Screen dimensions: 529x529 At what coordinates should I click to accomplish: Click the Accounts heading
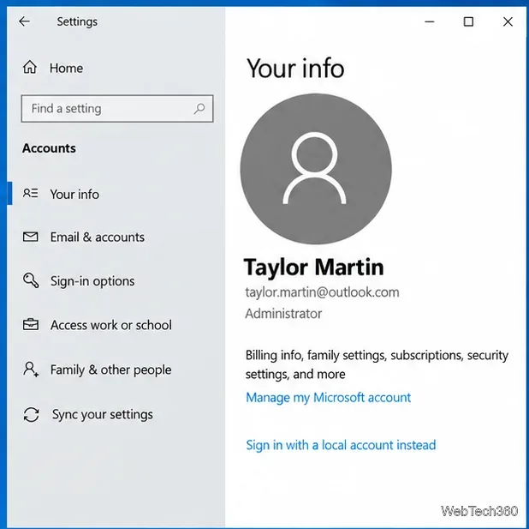[x=49, y=148]
